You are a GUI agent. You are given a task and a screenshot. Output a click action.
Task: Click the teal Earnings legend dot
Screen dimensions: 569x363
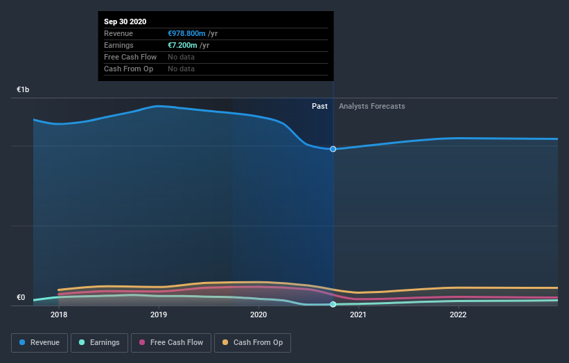click(x=82, y=342)
